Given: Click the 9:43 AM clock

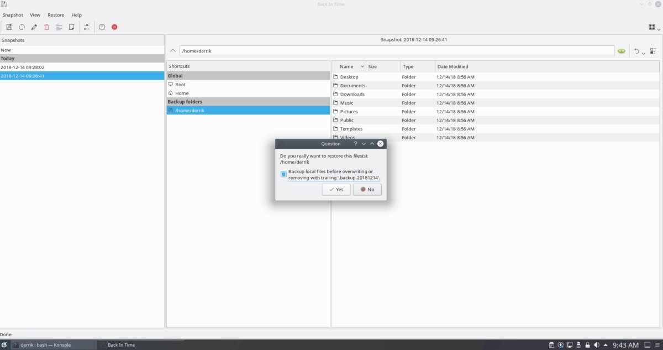Looking at the screenshot, I should (626, 345).
